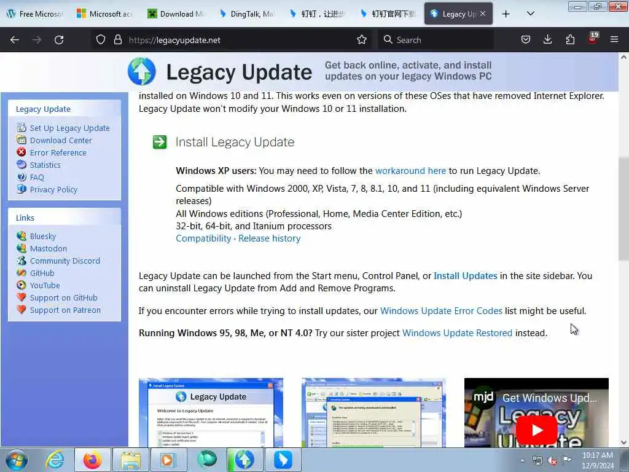
Task: Open DingTalk from the taskbar
Action: point(283,460)
